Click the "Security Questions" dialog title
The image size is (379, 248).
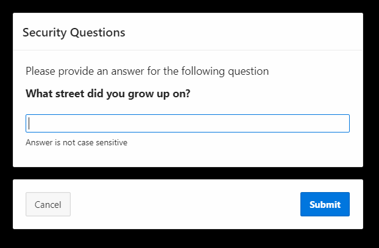click(74, 33)
